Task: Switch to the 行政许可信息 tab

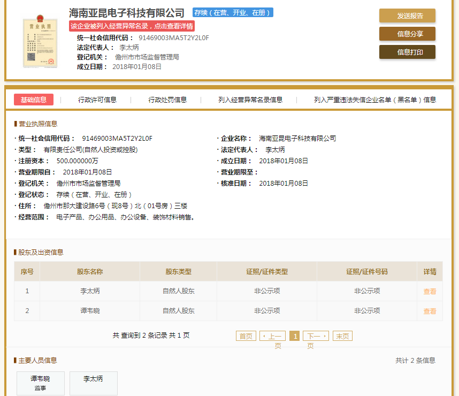Action: point(98,100)
